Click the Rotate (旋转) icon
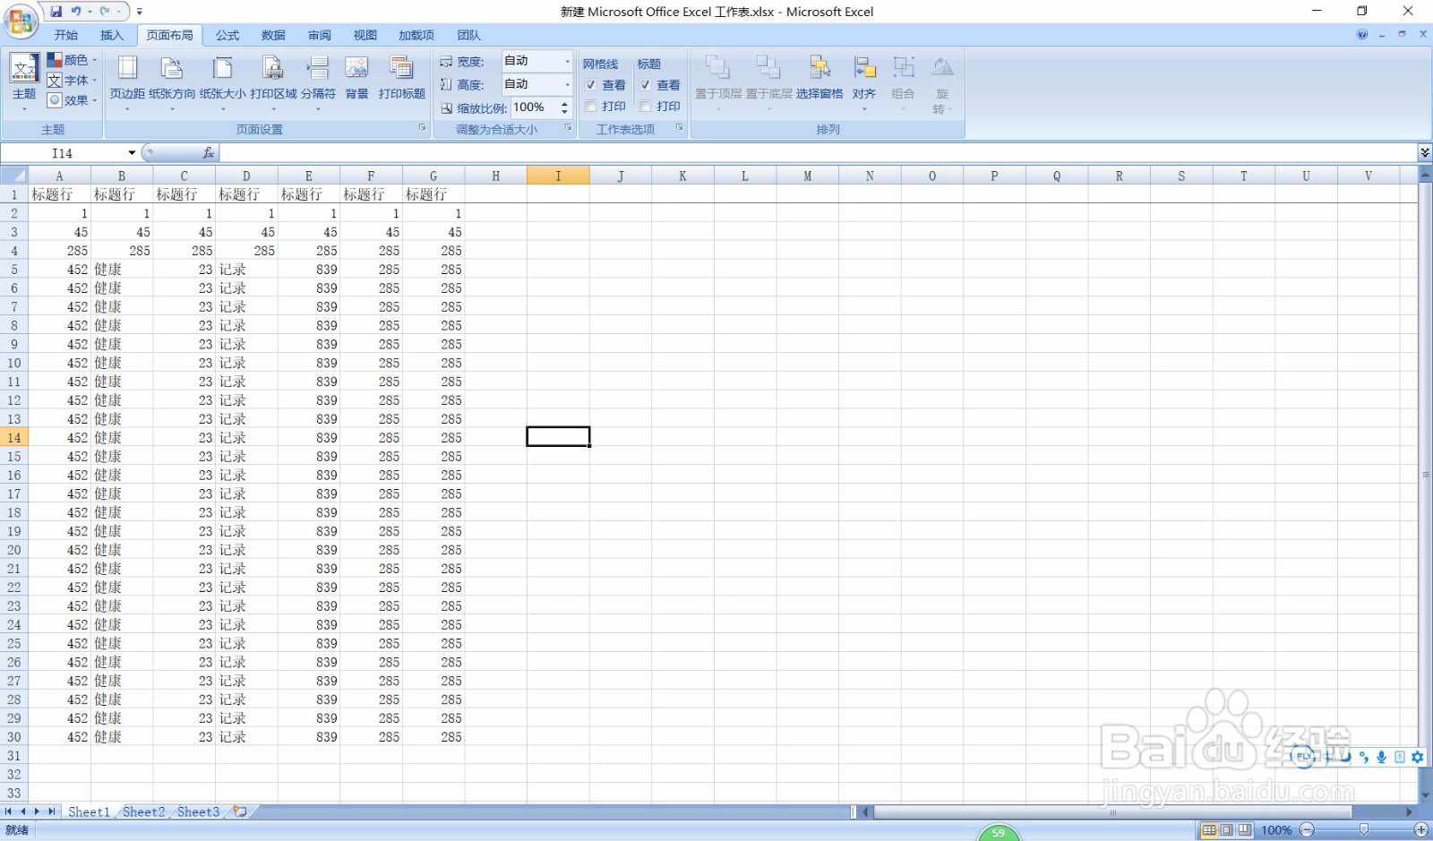The height and width of the screenshot is (841, 1433). click(x=942, y=67)
